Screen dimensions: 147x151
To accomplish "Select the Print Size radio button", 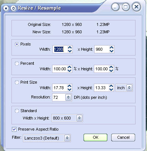I will click(17, 82).
